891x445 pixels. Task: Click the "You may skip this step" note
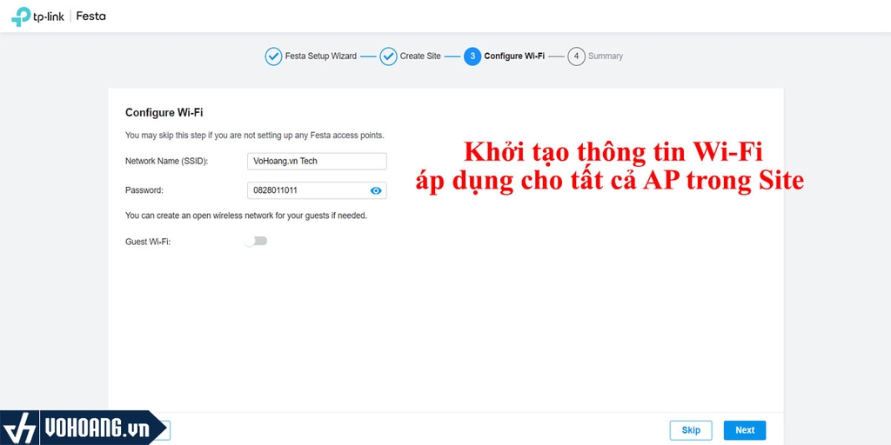pyautogui.click(x=255, y=136)
